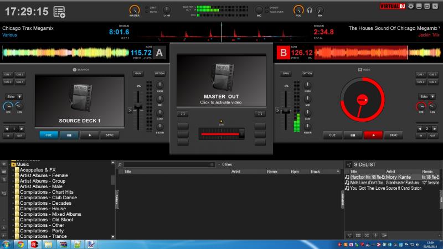Sort file list by Bpm column

(295, 172)
